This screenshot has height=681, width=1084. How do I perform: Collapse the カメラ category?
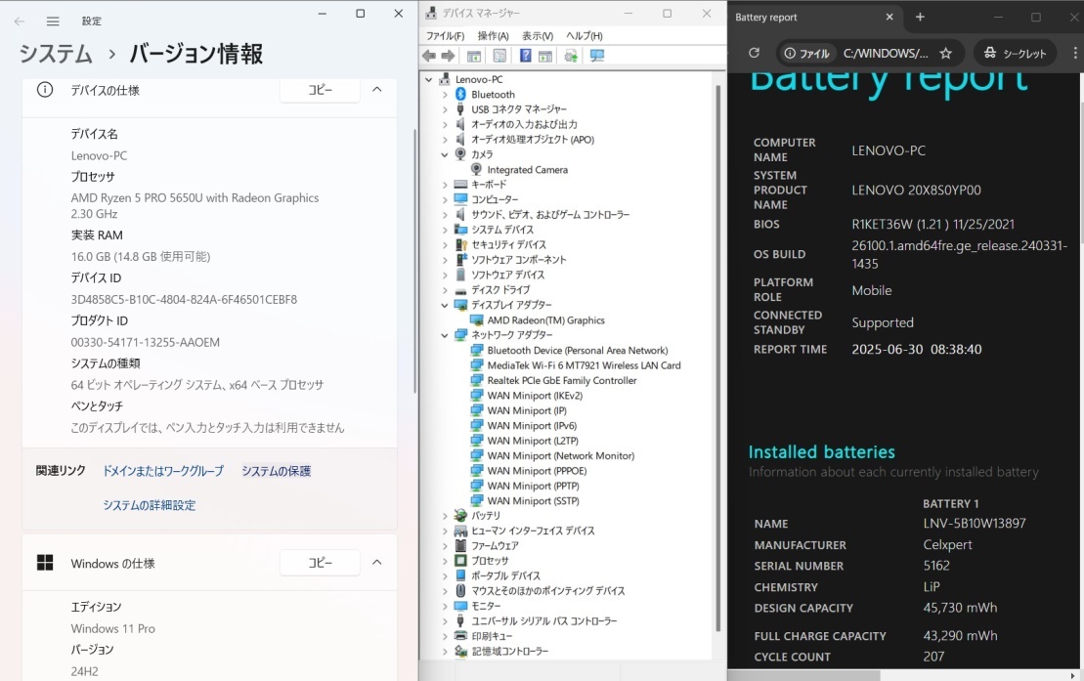click(x=445, y=155)
